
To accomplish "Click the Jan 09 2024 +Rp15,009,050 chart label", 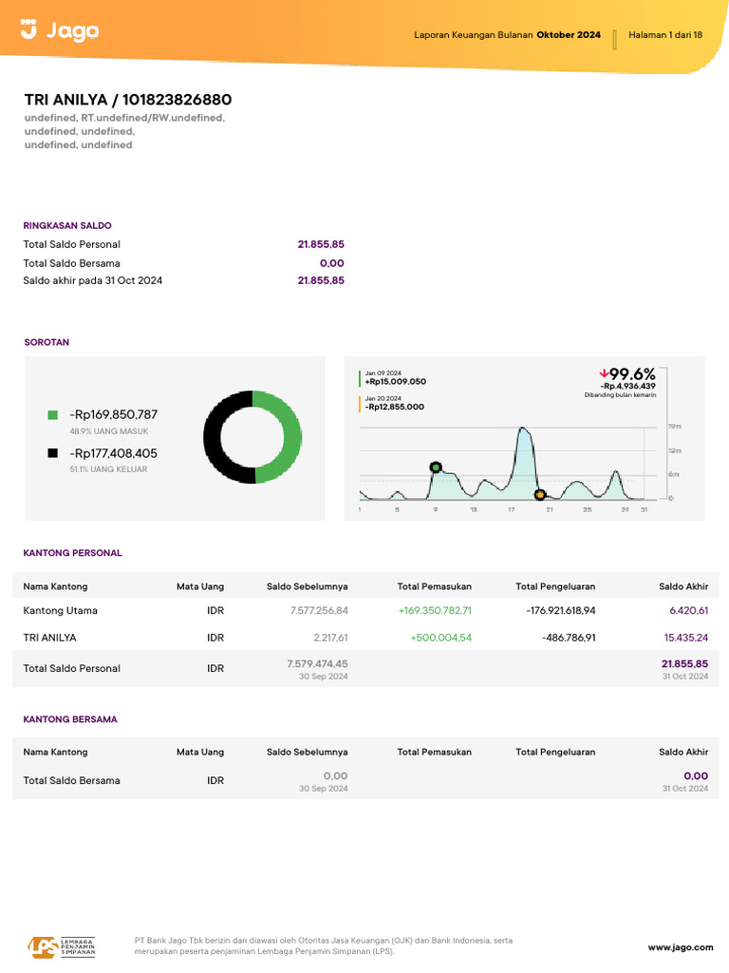I will [x=395, y=377].
